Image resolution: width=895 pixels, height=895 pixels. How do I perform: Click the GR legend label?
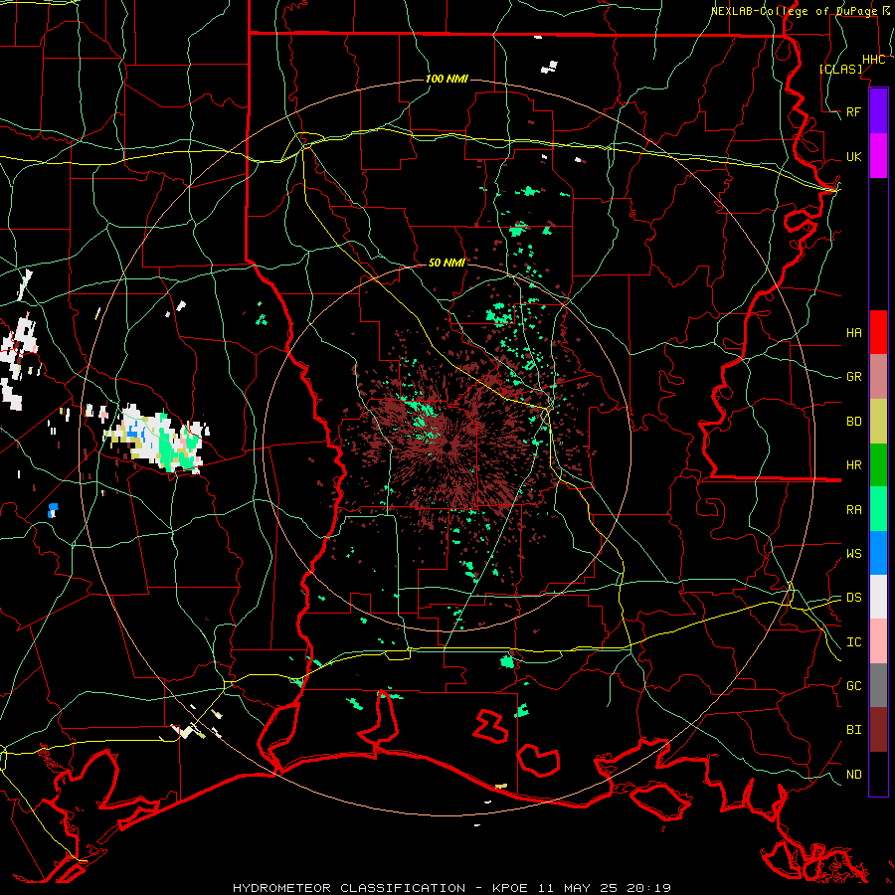(853, 377)
